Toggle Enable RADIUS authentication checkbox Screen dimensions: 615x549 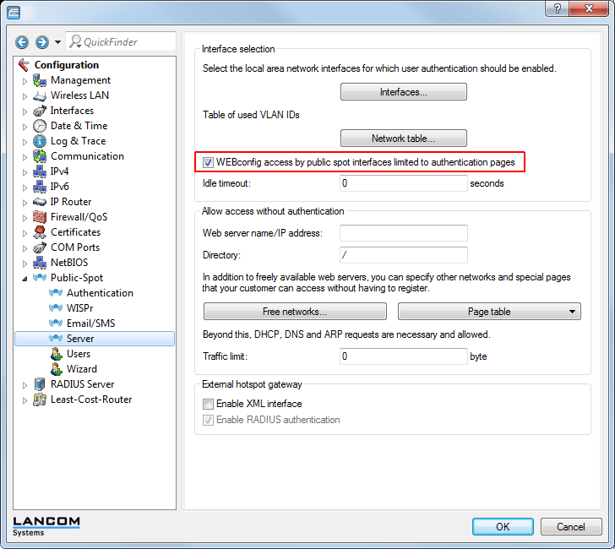point(209,420)
